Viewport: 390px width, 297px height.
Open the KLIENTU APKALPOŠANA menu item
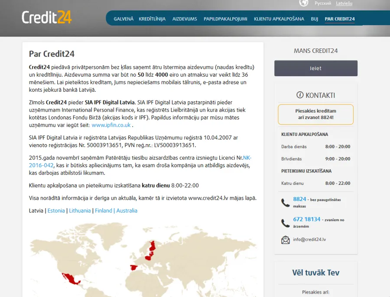pyautogui.click(x=279, y=19)
